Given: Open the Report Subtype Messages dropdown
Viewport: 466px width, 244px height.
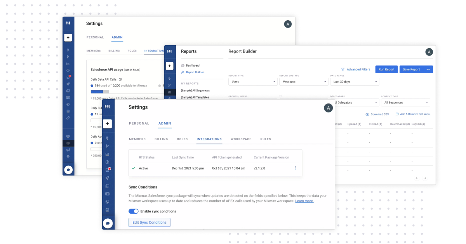Looking at the screenshot, I should 304,82.
